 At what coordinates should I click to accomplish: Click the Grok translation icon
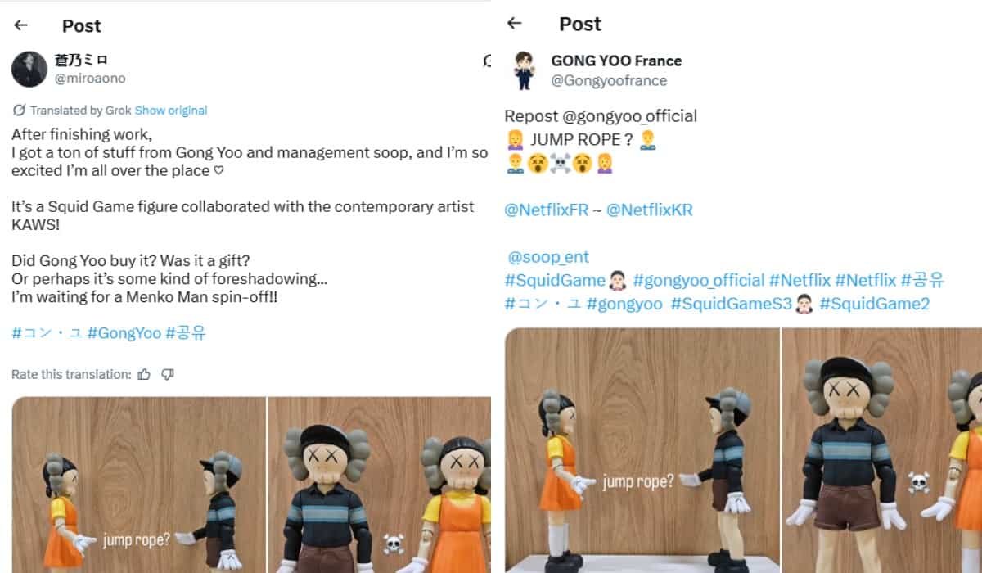tap(19, 110)
